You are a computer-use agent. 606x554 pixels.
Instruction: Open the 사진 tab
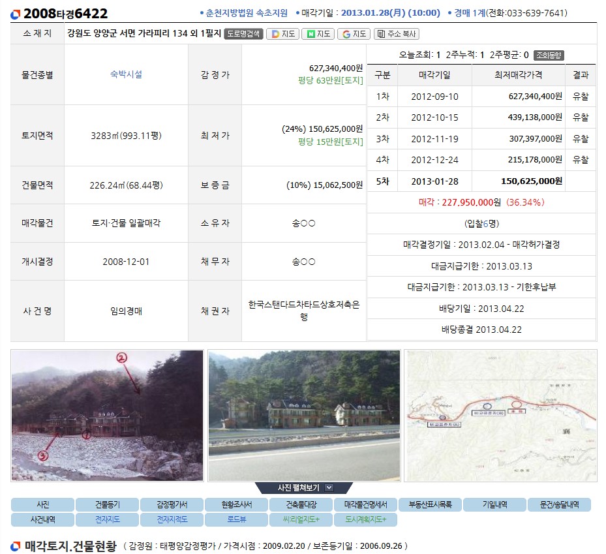[43, 504]
